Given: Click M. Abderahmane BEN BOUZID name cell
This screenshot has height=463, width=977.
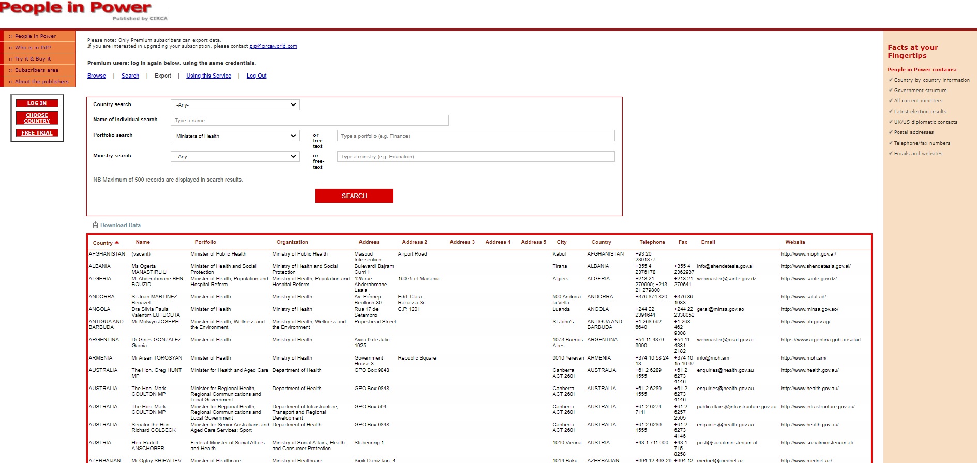Looking at the screenshot, I should 157,281.
